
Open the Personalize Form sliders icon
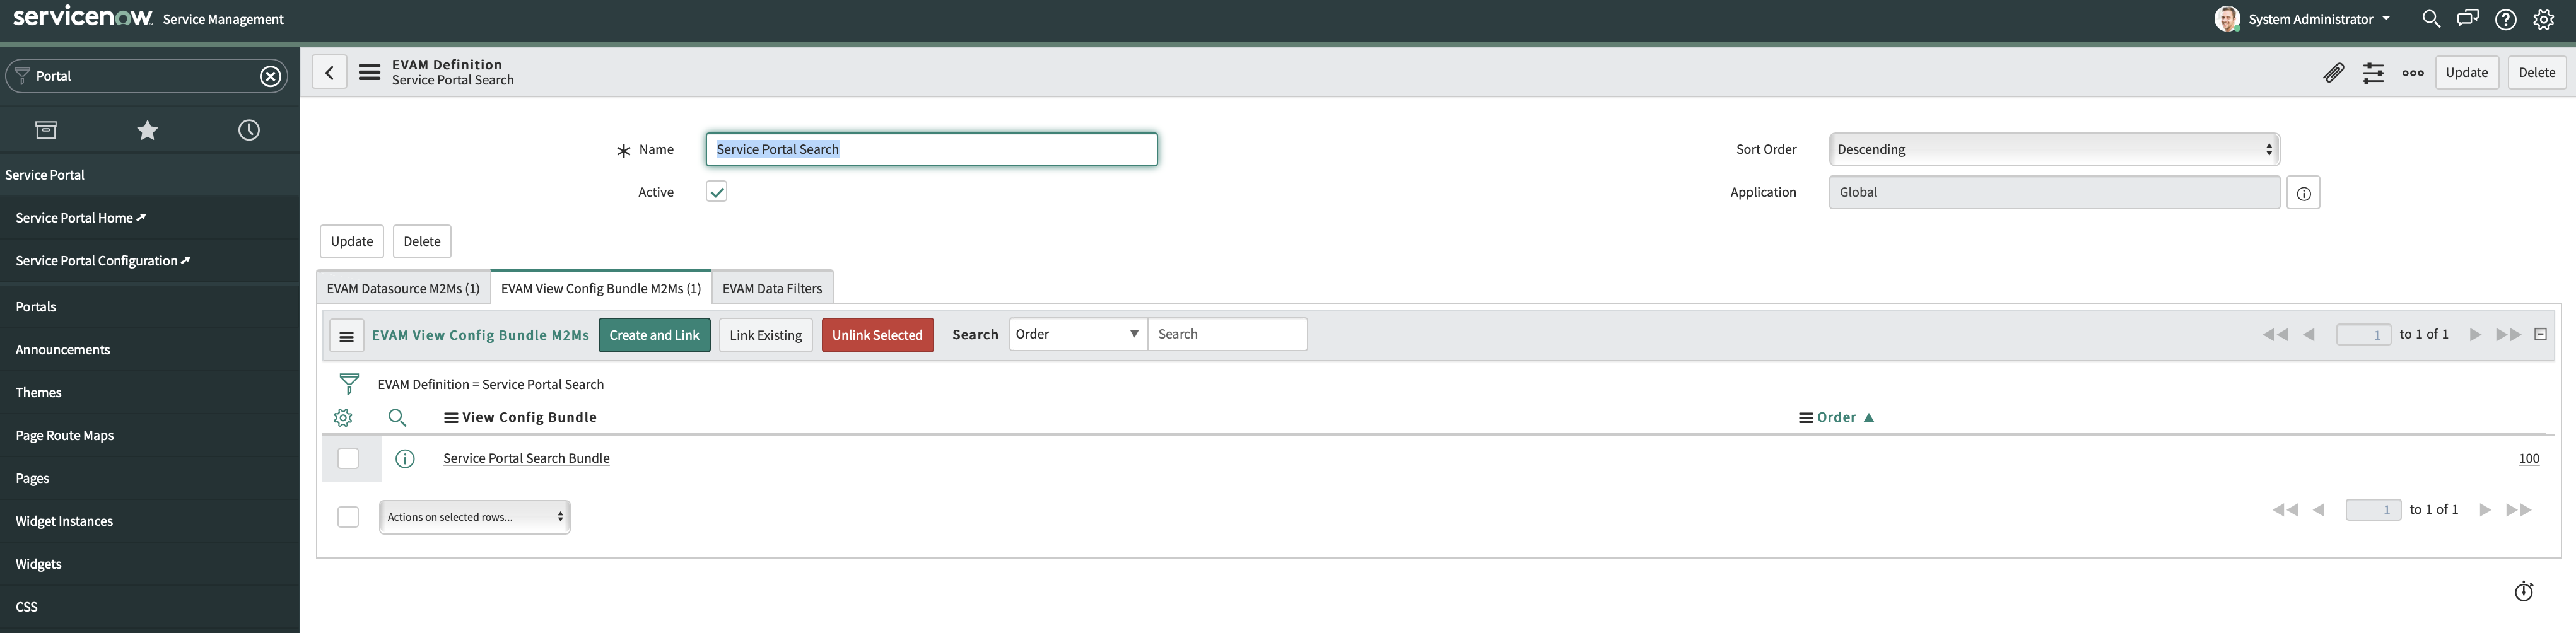point(2373,72)
